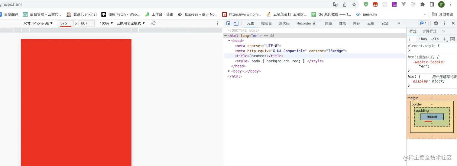Open the 100% zoom dropdown
This screenshot has height=166, width=457.
tap(106, 23)
